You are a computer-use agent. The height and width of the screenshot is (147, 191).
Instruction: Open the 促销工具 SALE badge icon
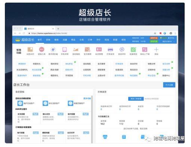click(41, 49)
